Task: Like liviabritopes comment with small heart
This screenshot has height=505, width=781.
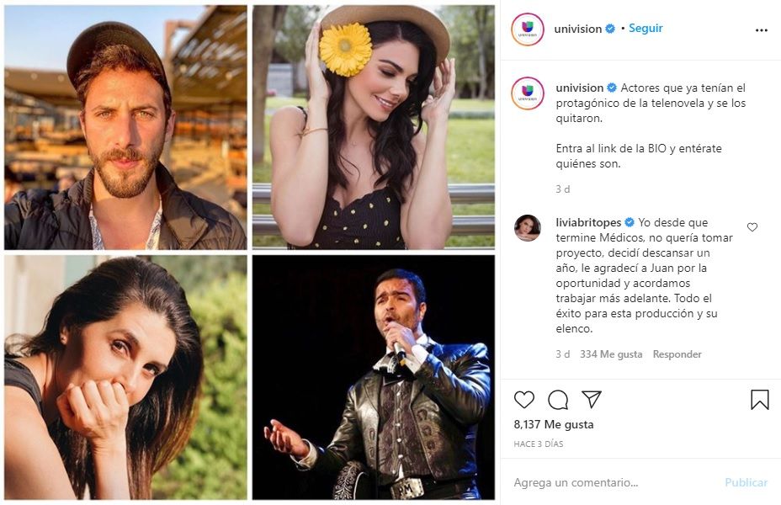Action: [752, 227]
